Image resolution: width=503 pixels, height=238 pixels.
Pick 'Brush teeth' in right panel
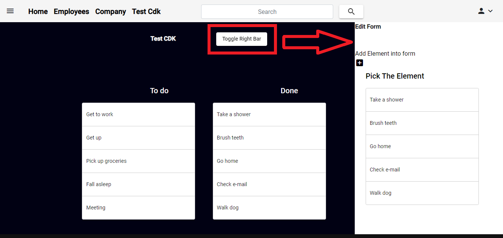[x=422, y=123]
